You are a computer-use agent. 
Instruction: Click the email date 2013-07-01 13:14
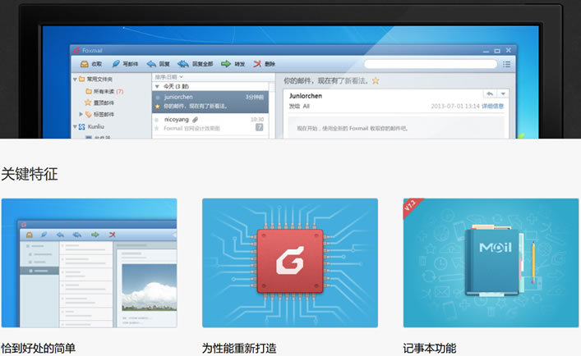click(455, 106)
